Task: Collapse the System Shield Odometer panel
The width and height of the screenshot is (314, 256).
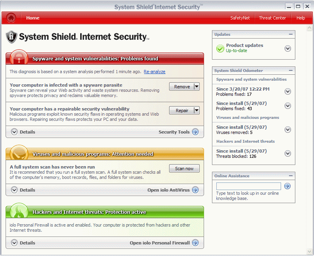Action: pyautogui.click(x=291, y=71)
